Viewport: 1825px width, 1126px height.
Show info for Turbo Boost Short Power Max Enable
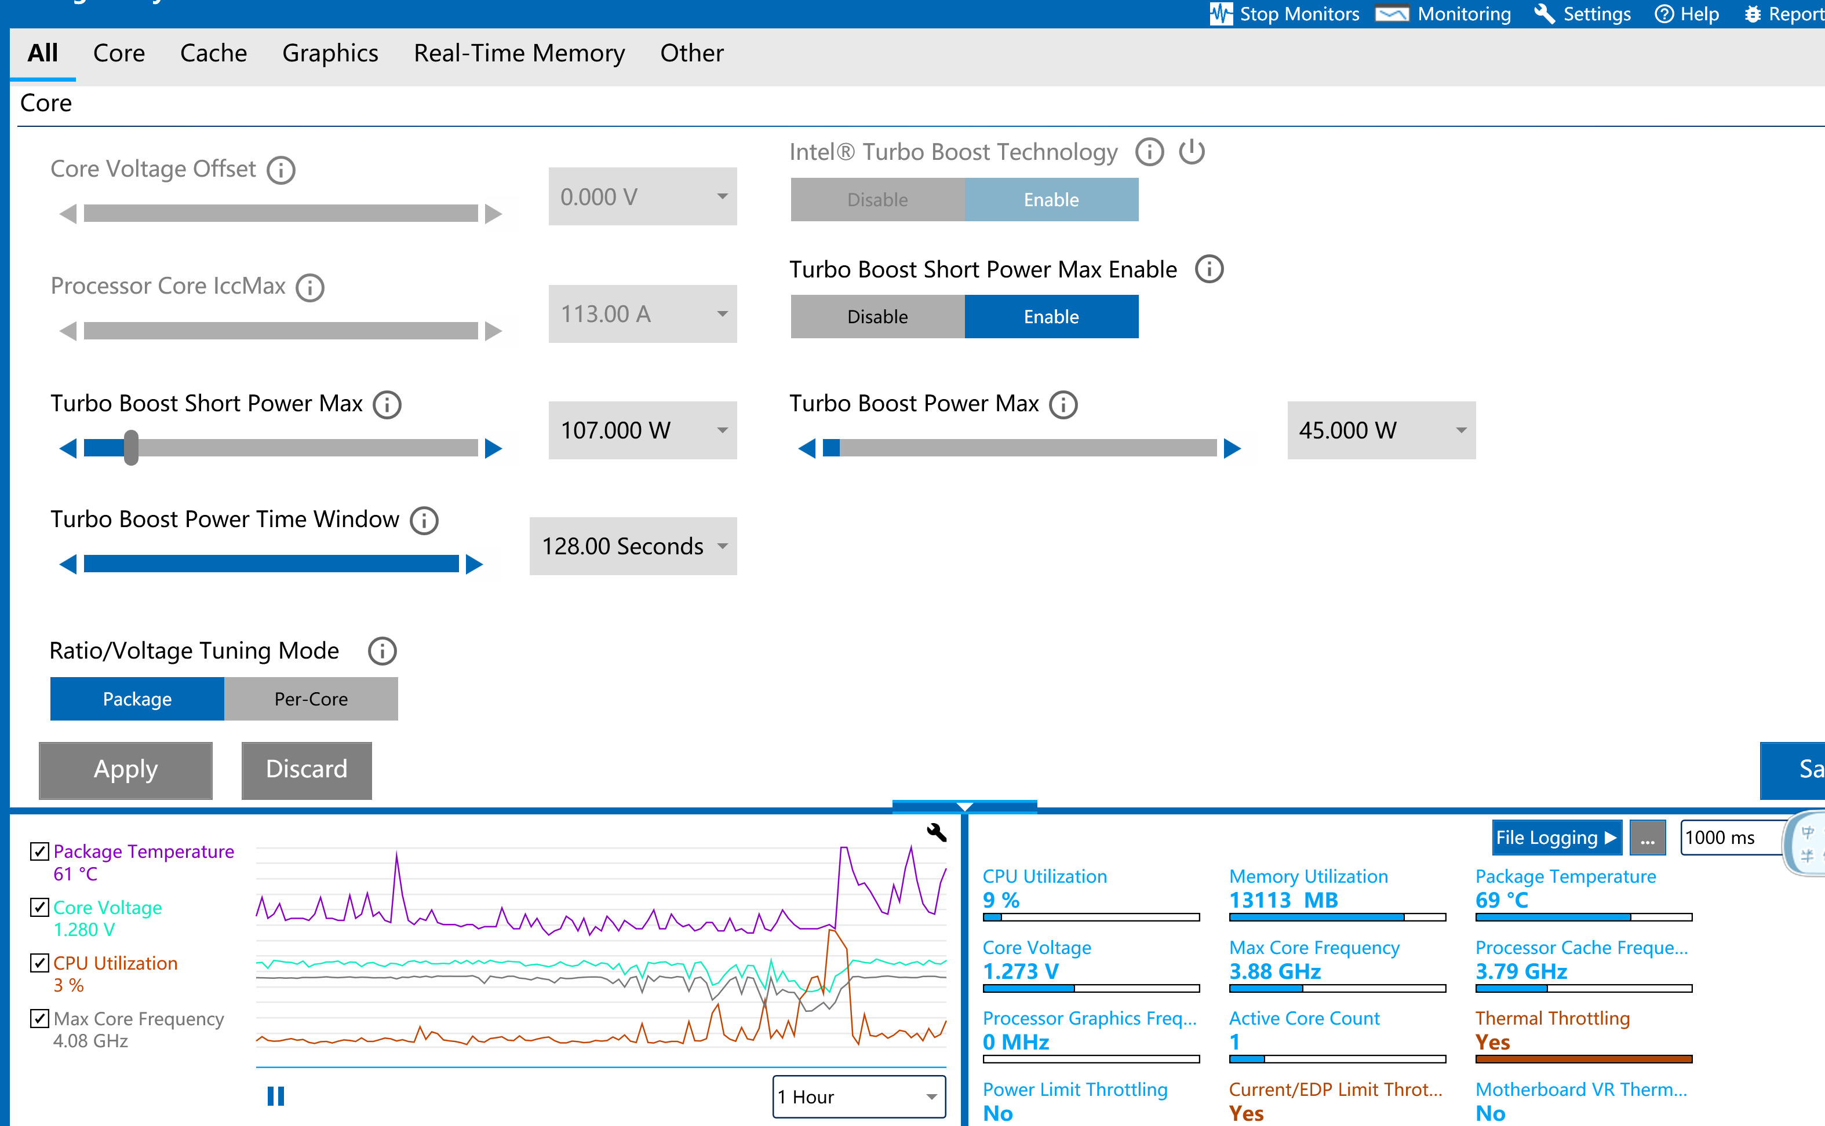[x=1209, y=269]
